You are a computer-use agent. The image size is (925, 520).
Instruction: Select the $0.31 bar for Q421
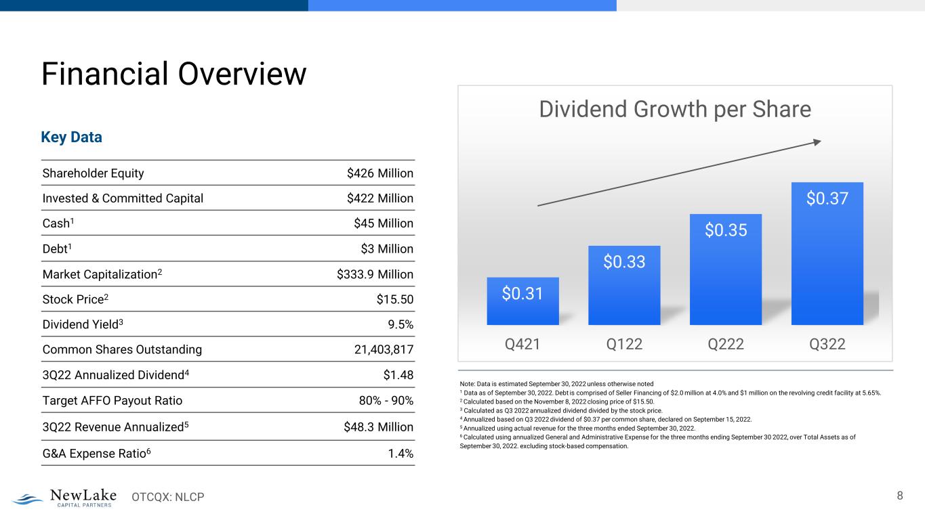522,301
